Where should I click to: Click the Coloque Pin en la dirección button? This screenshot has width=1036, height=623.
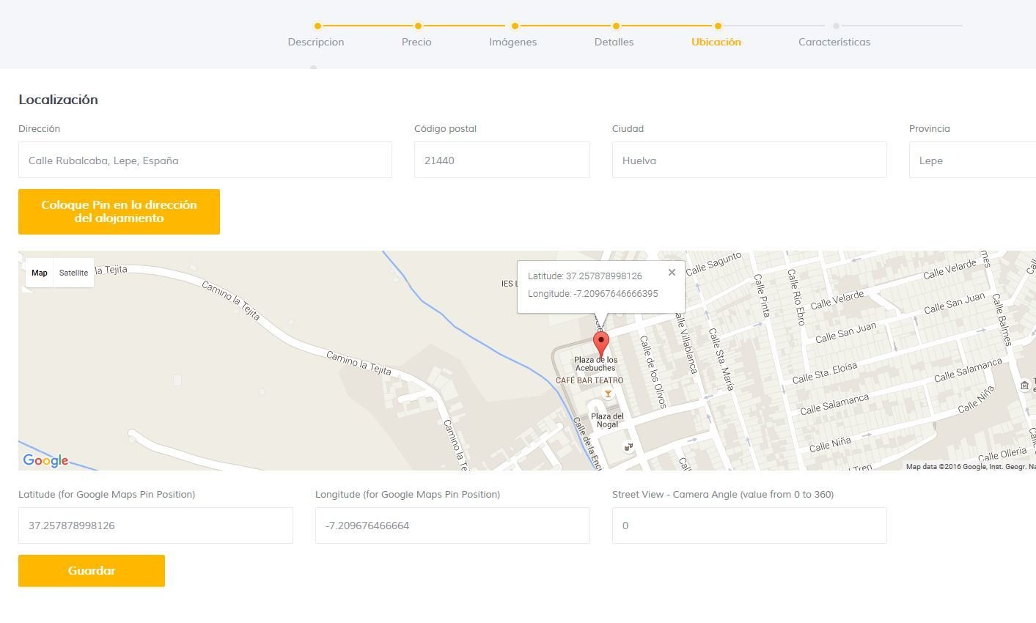(119, 212)
